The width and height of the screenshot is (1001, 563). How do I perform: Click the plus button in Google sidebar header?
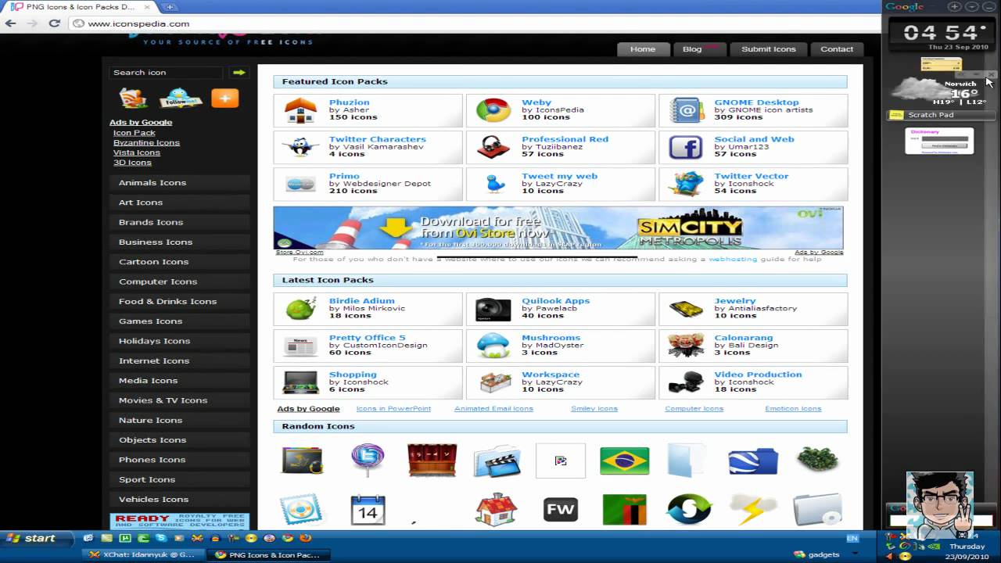click(x=954, y=7)
